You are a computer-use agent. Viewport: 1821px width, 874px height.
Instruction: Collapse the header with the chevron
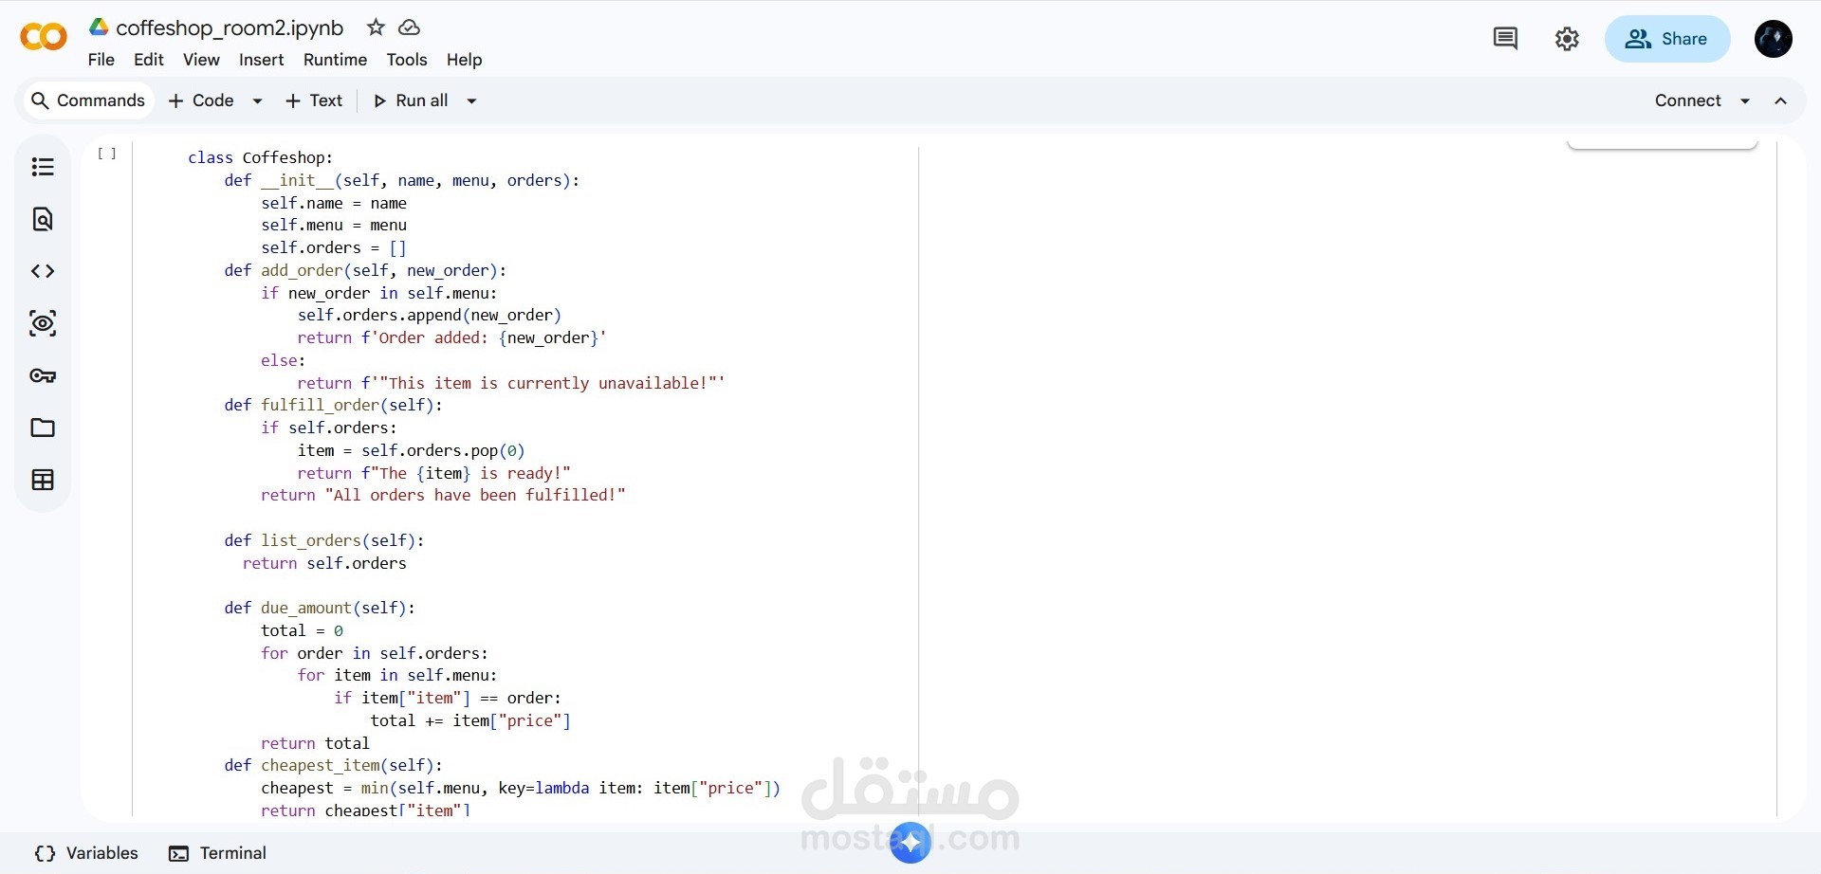[x=1781, y=100]
